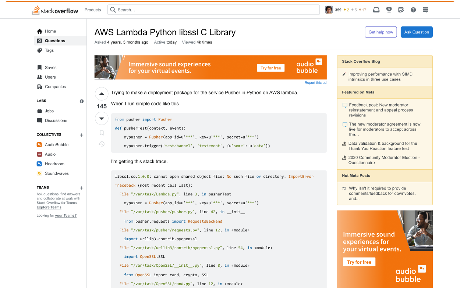Open Companies in left sidebar
The width and height of the screenshot is (460, 288).
click(x=60, y=87)
